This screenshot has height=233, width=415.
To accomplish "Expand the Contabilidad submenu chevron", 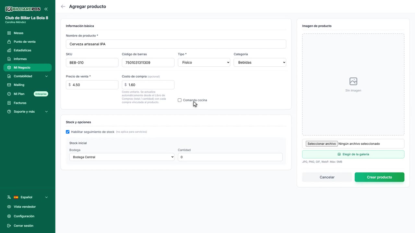I will pyautogui.click(x=46, y=76).
